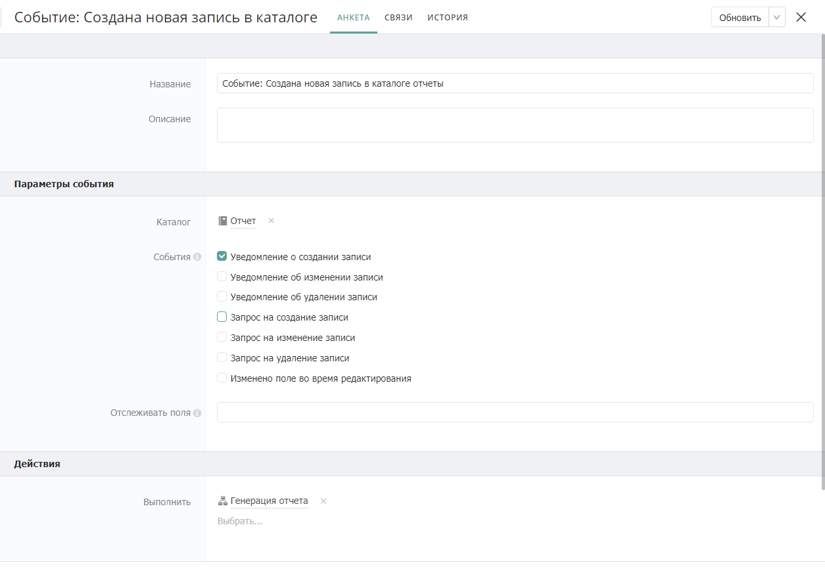Click the info icon next to События
Viewport: 825px width, 588px height.
197,258
